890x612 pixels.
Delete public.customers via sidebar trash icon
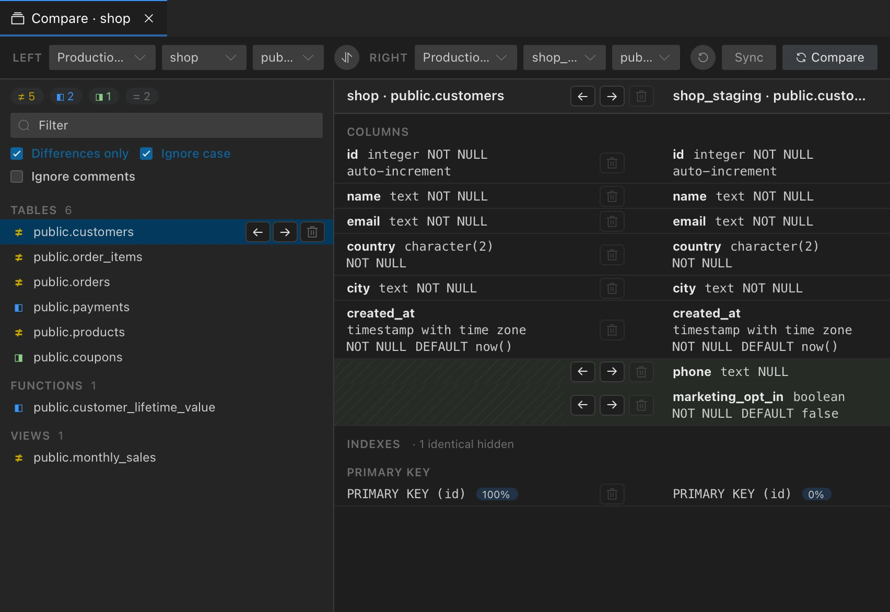pos(312,232)
